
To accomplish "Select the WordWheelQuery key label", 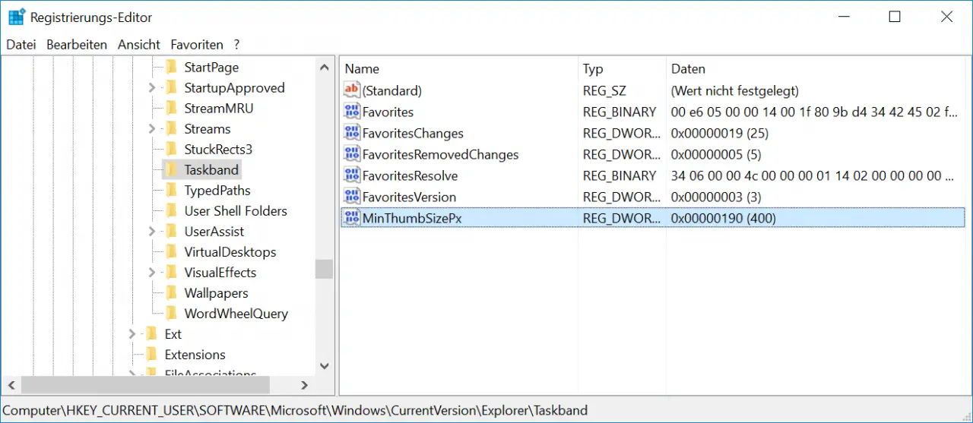I will 236,314.
